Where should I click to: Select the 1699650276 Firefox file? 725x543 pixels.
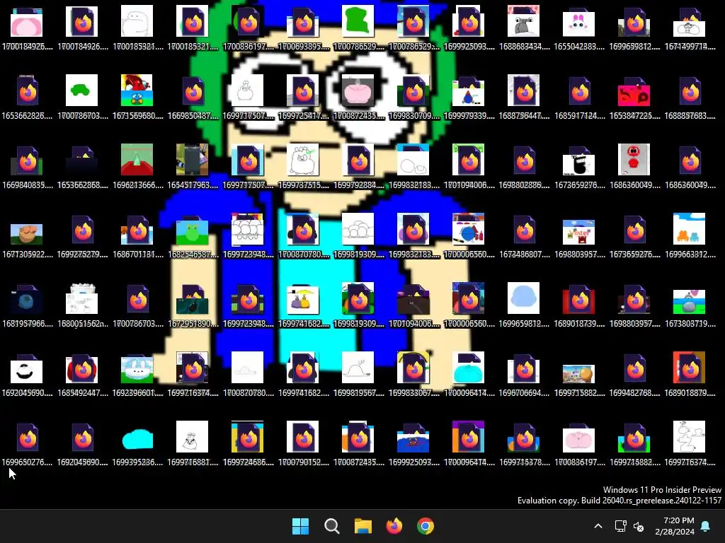28,437
